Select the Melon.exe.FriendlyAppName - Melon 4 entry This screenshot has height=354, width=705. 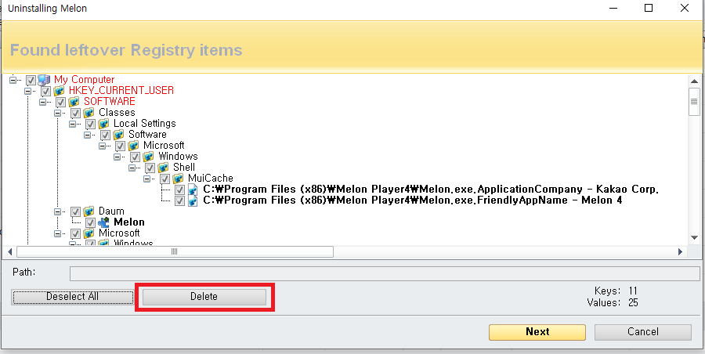point(412,200)
